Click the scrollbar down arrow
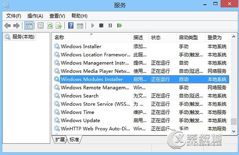Viewport: 239px width, 155px height. coord(233,131)
